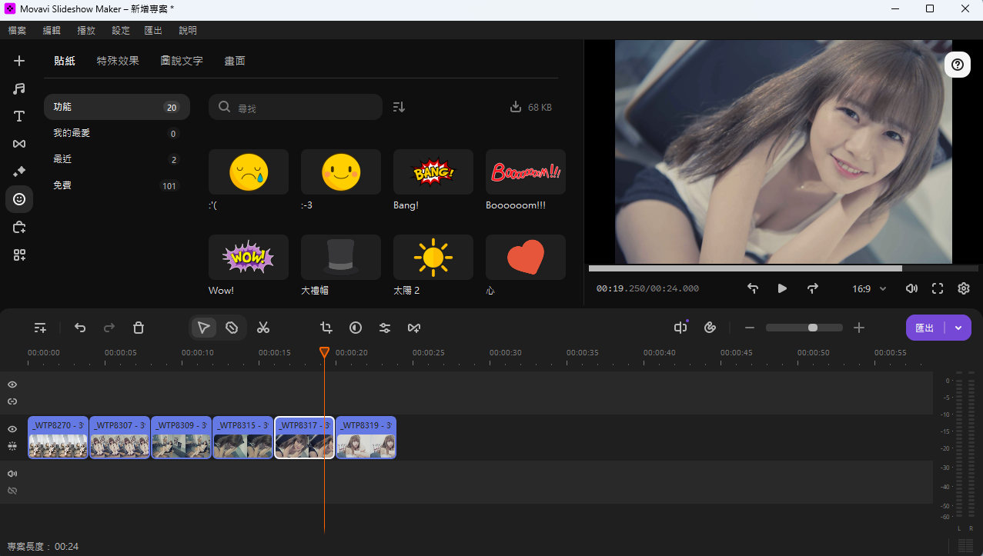The image size is (983, 556).
Task: Toggle fullscreen preview
Action: 938,288
